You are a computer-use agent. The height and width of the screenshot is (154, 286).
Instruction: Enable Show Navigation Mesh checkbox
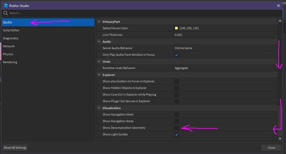(177, 115)
